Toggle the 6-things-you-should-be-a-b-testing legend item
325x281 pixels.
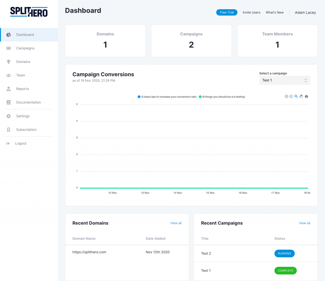pos(222,97)
